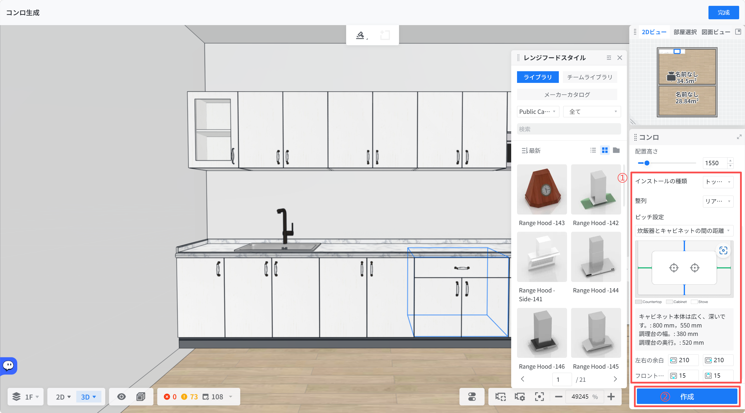
Task: Open the インストールの種類 dropdown
Action: coord(718,182)
